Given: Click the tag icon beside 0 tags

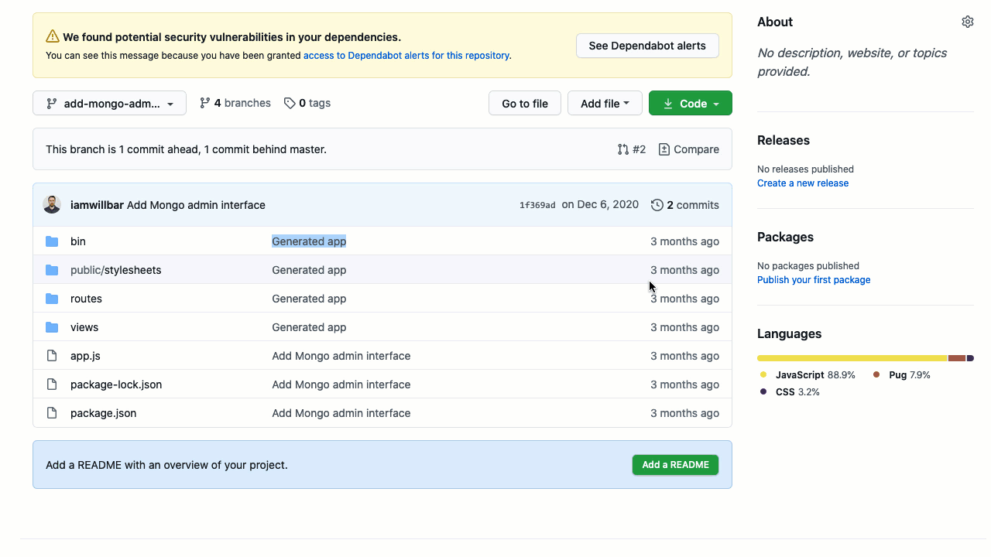Looking at the screenshot, I should [x=290, y=103].
